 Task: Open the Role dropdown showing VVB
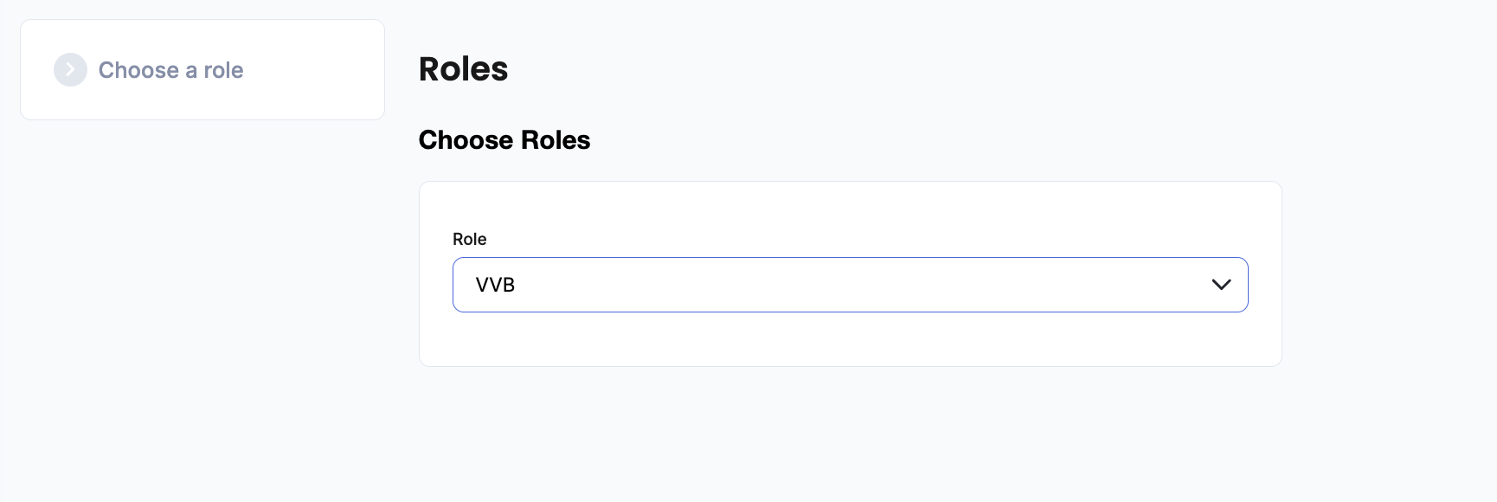pyautogui.click(x=850, y=285)
